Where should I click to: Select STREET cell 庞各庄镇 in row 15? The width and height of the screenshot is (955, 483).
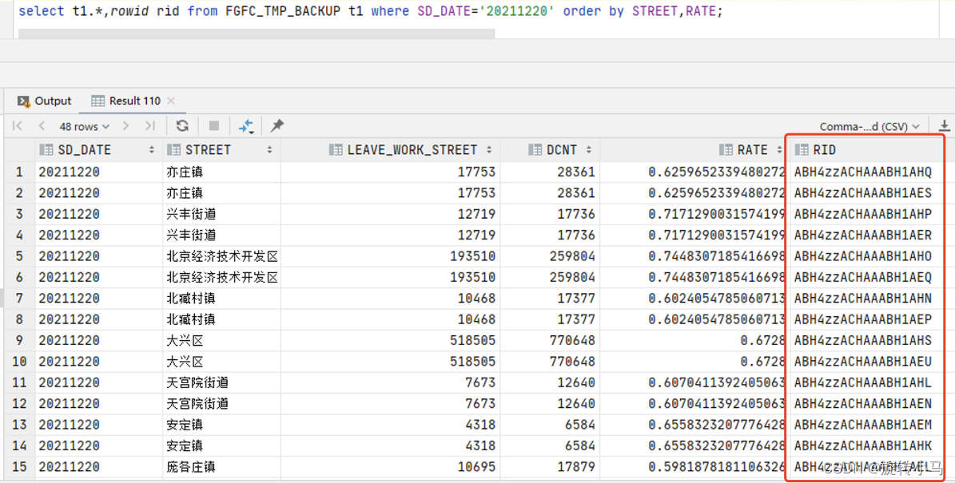pyautogui.click(x=221, y=467)
